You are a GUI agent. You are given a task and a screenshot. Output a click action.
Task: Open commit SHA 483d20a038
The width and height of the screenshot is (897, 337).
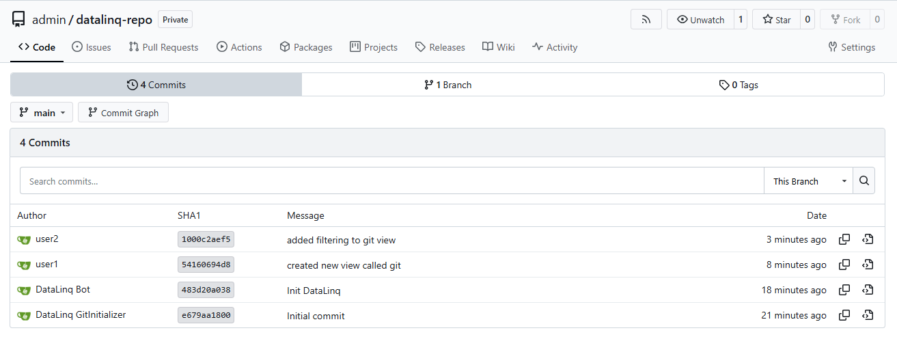coord(206,290)
